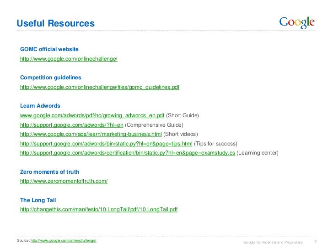This screenshot has width=333, height=249.
Task: Open the Comprehensive Guide support.google.com link
Action: (71, 125)
